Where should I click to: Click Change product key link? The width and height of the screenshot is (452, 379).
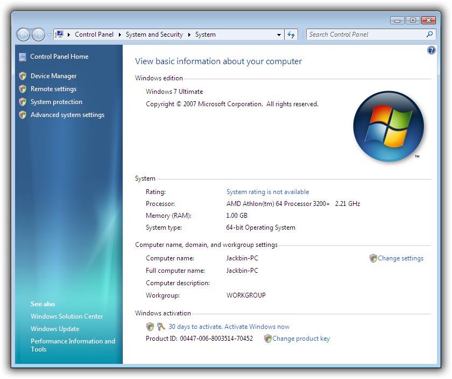[301, 338]
